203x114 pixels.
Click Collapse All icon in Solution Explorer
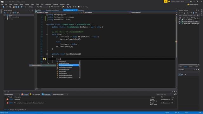(196, 13)
